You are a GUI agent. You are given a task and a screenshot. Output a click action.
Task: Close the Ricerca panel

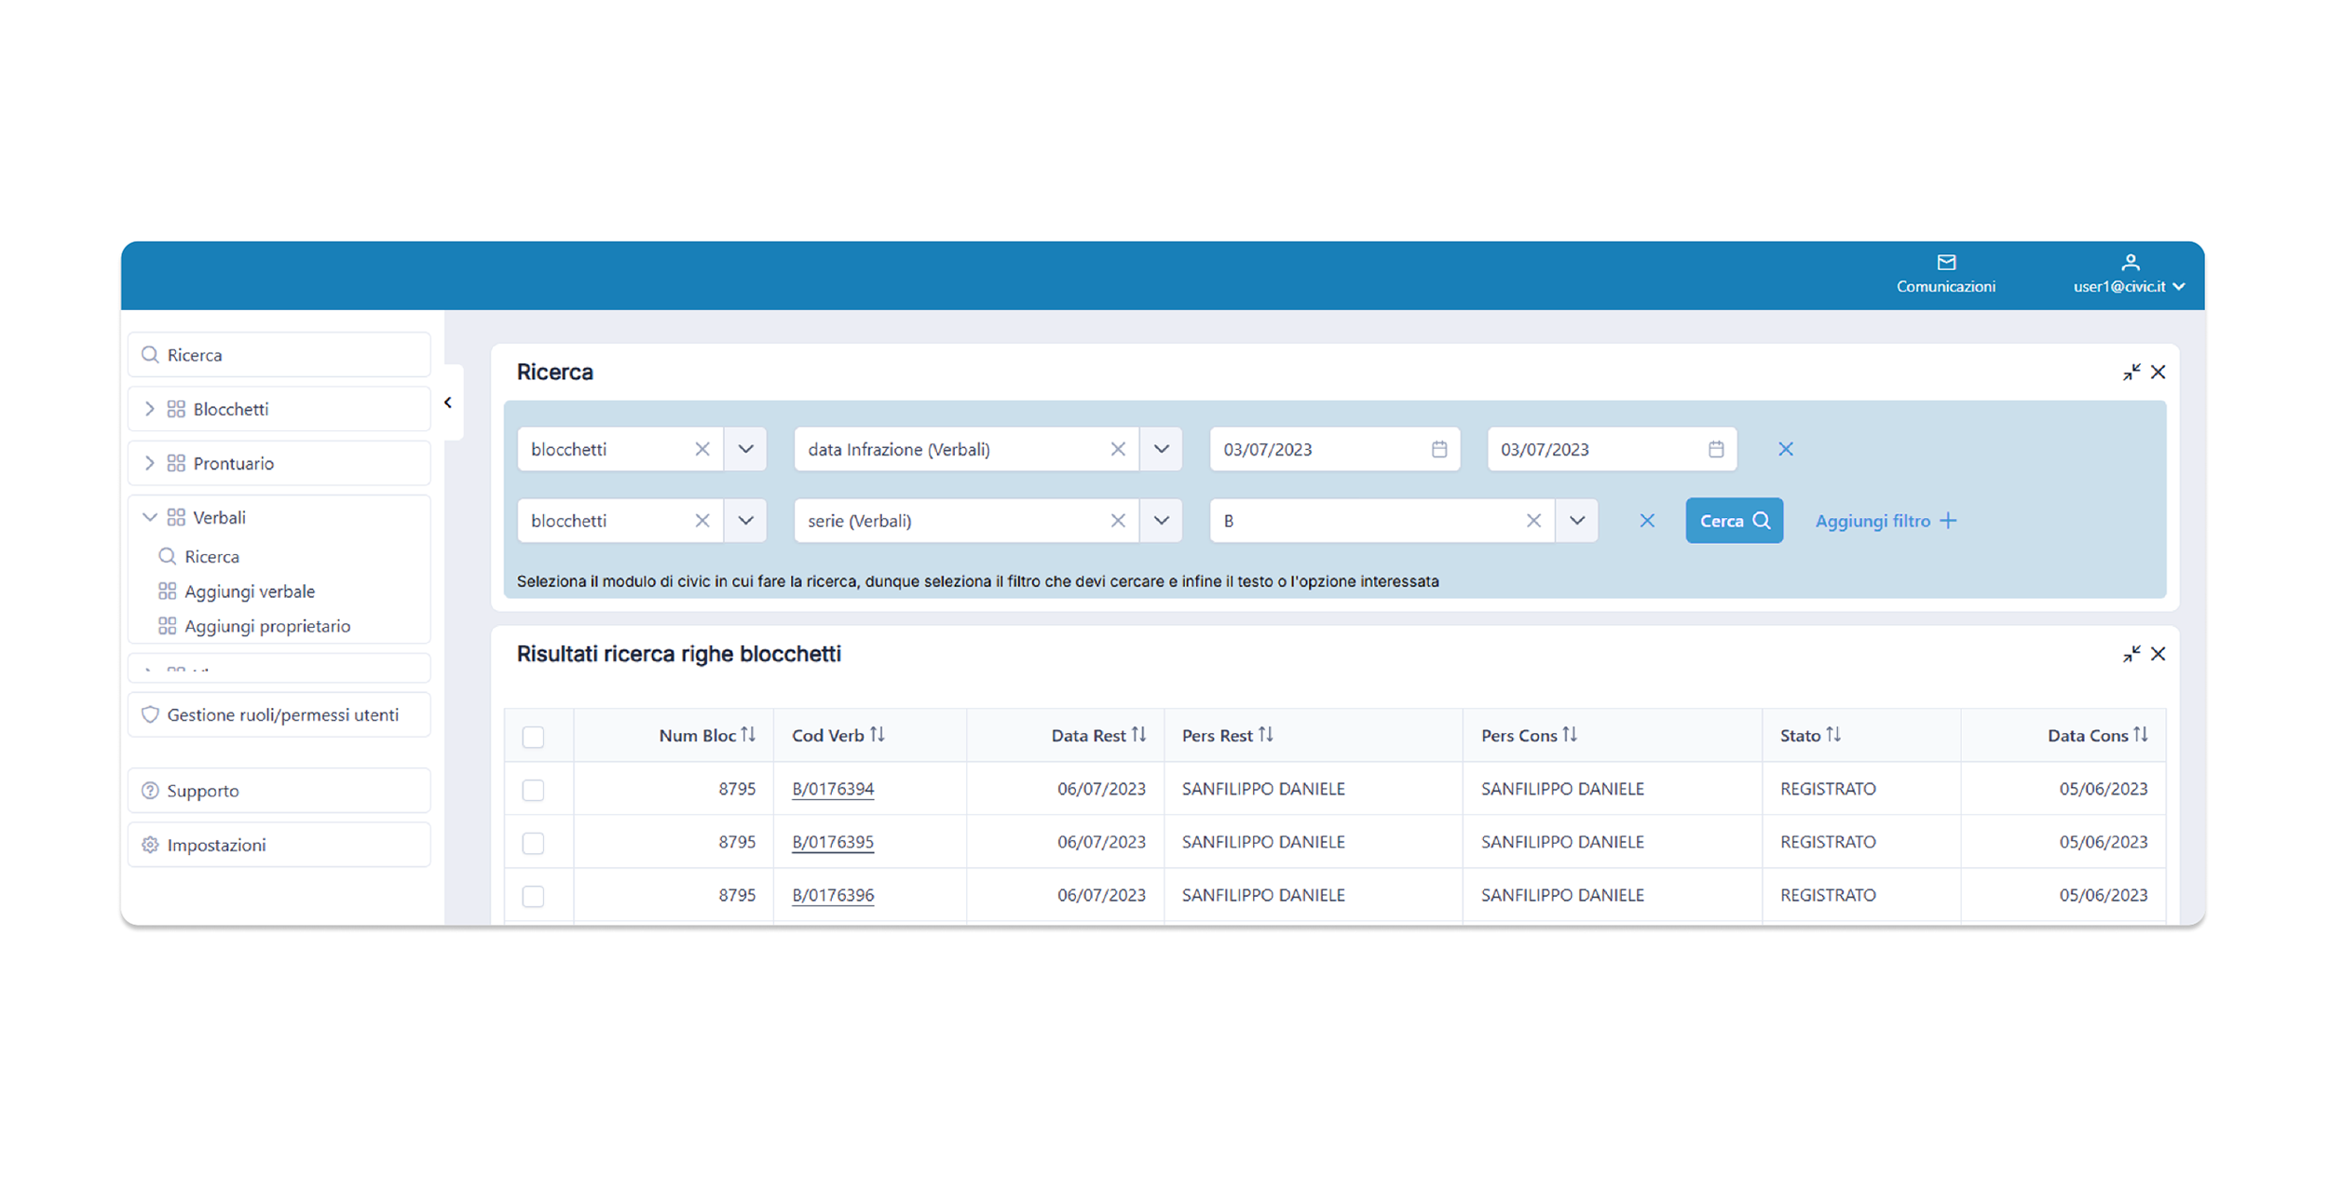pos(2159,372)
